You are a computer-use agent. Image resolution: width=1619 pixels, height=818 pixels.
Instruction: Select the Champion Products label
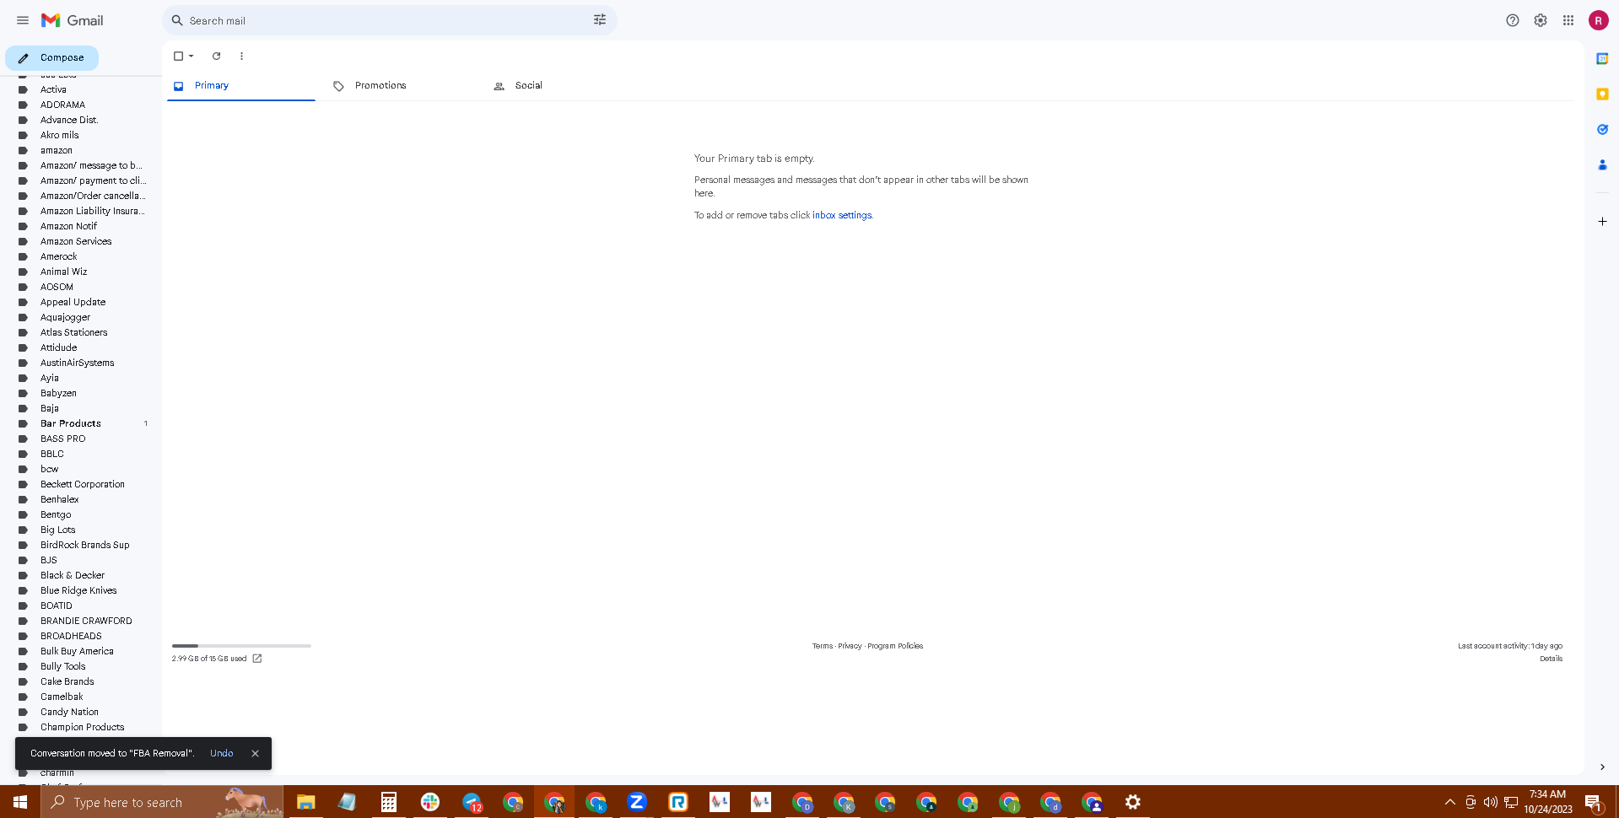point(83,728)
